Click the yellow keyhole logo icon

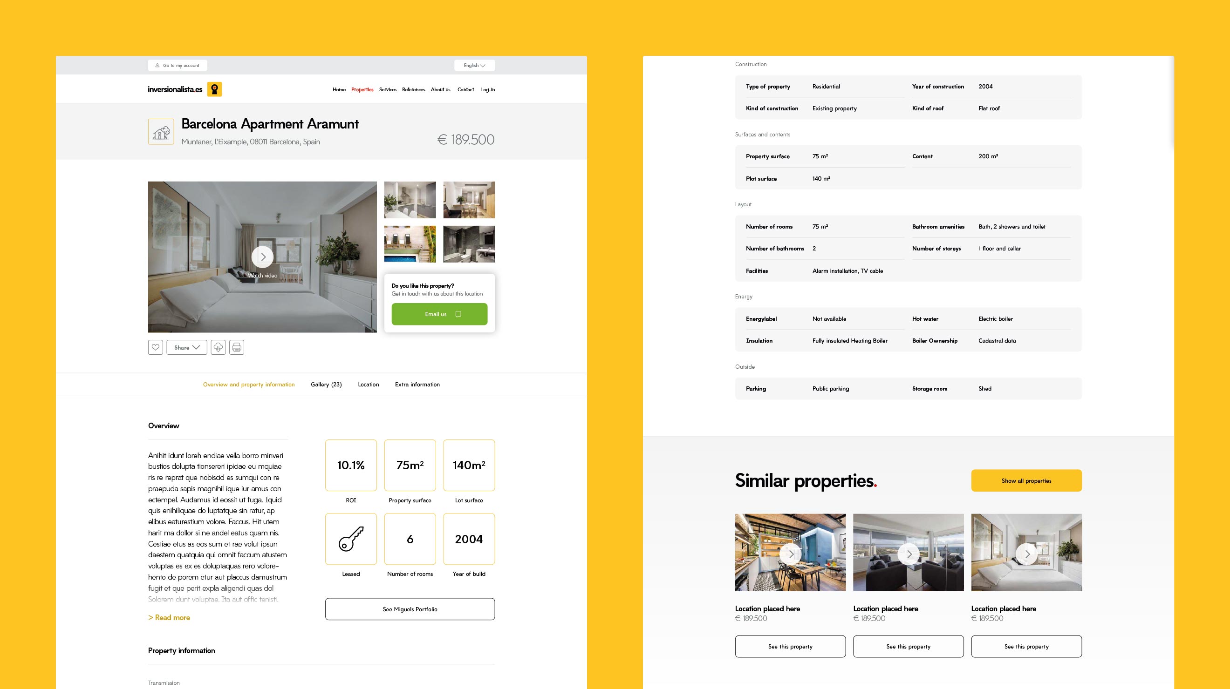(x=214, y=89)
